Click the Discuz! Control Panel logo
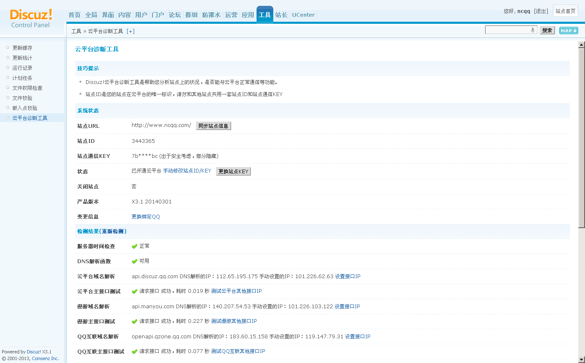 pos(31,19)
